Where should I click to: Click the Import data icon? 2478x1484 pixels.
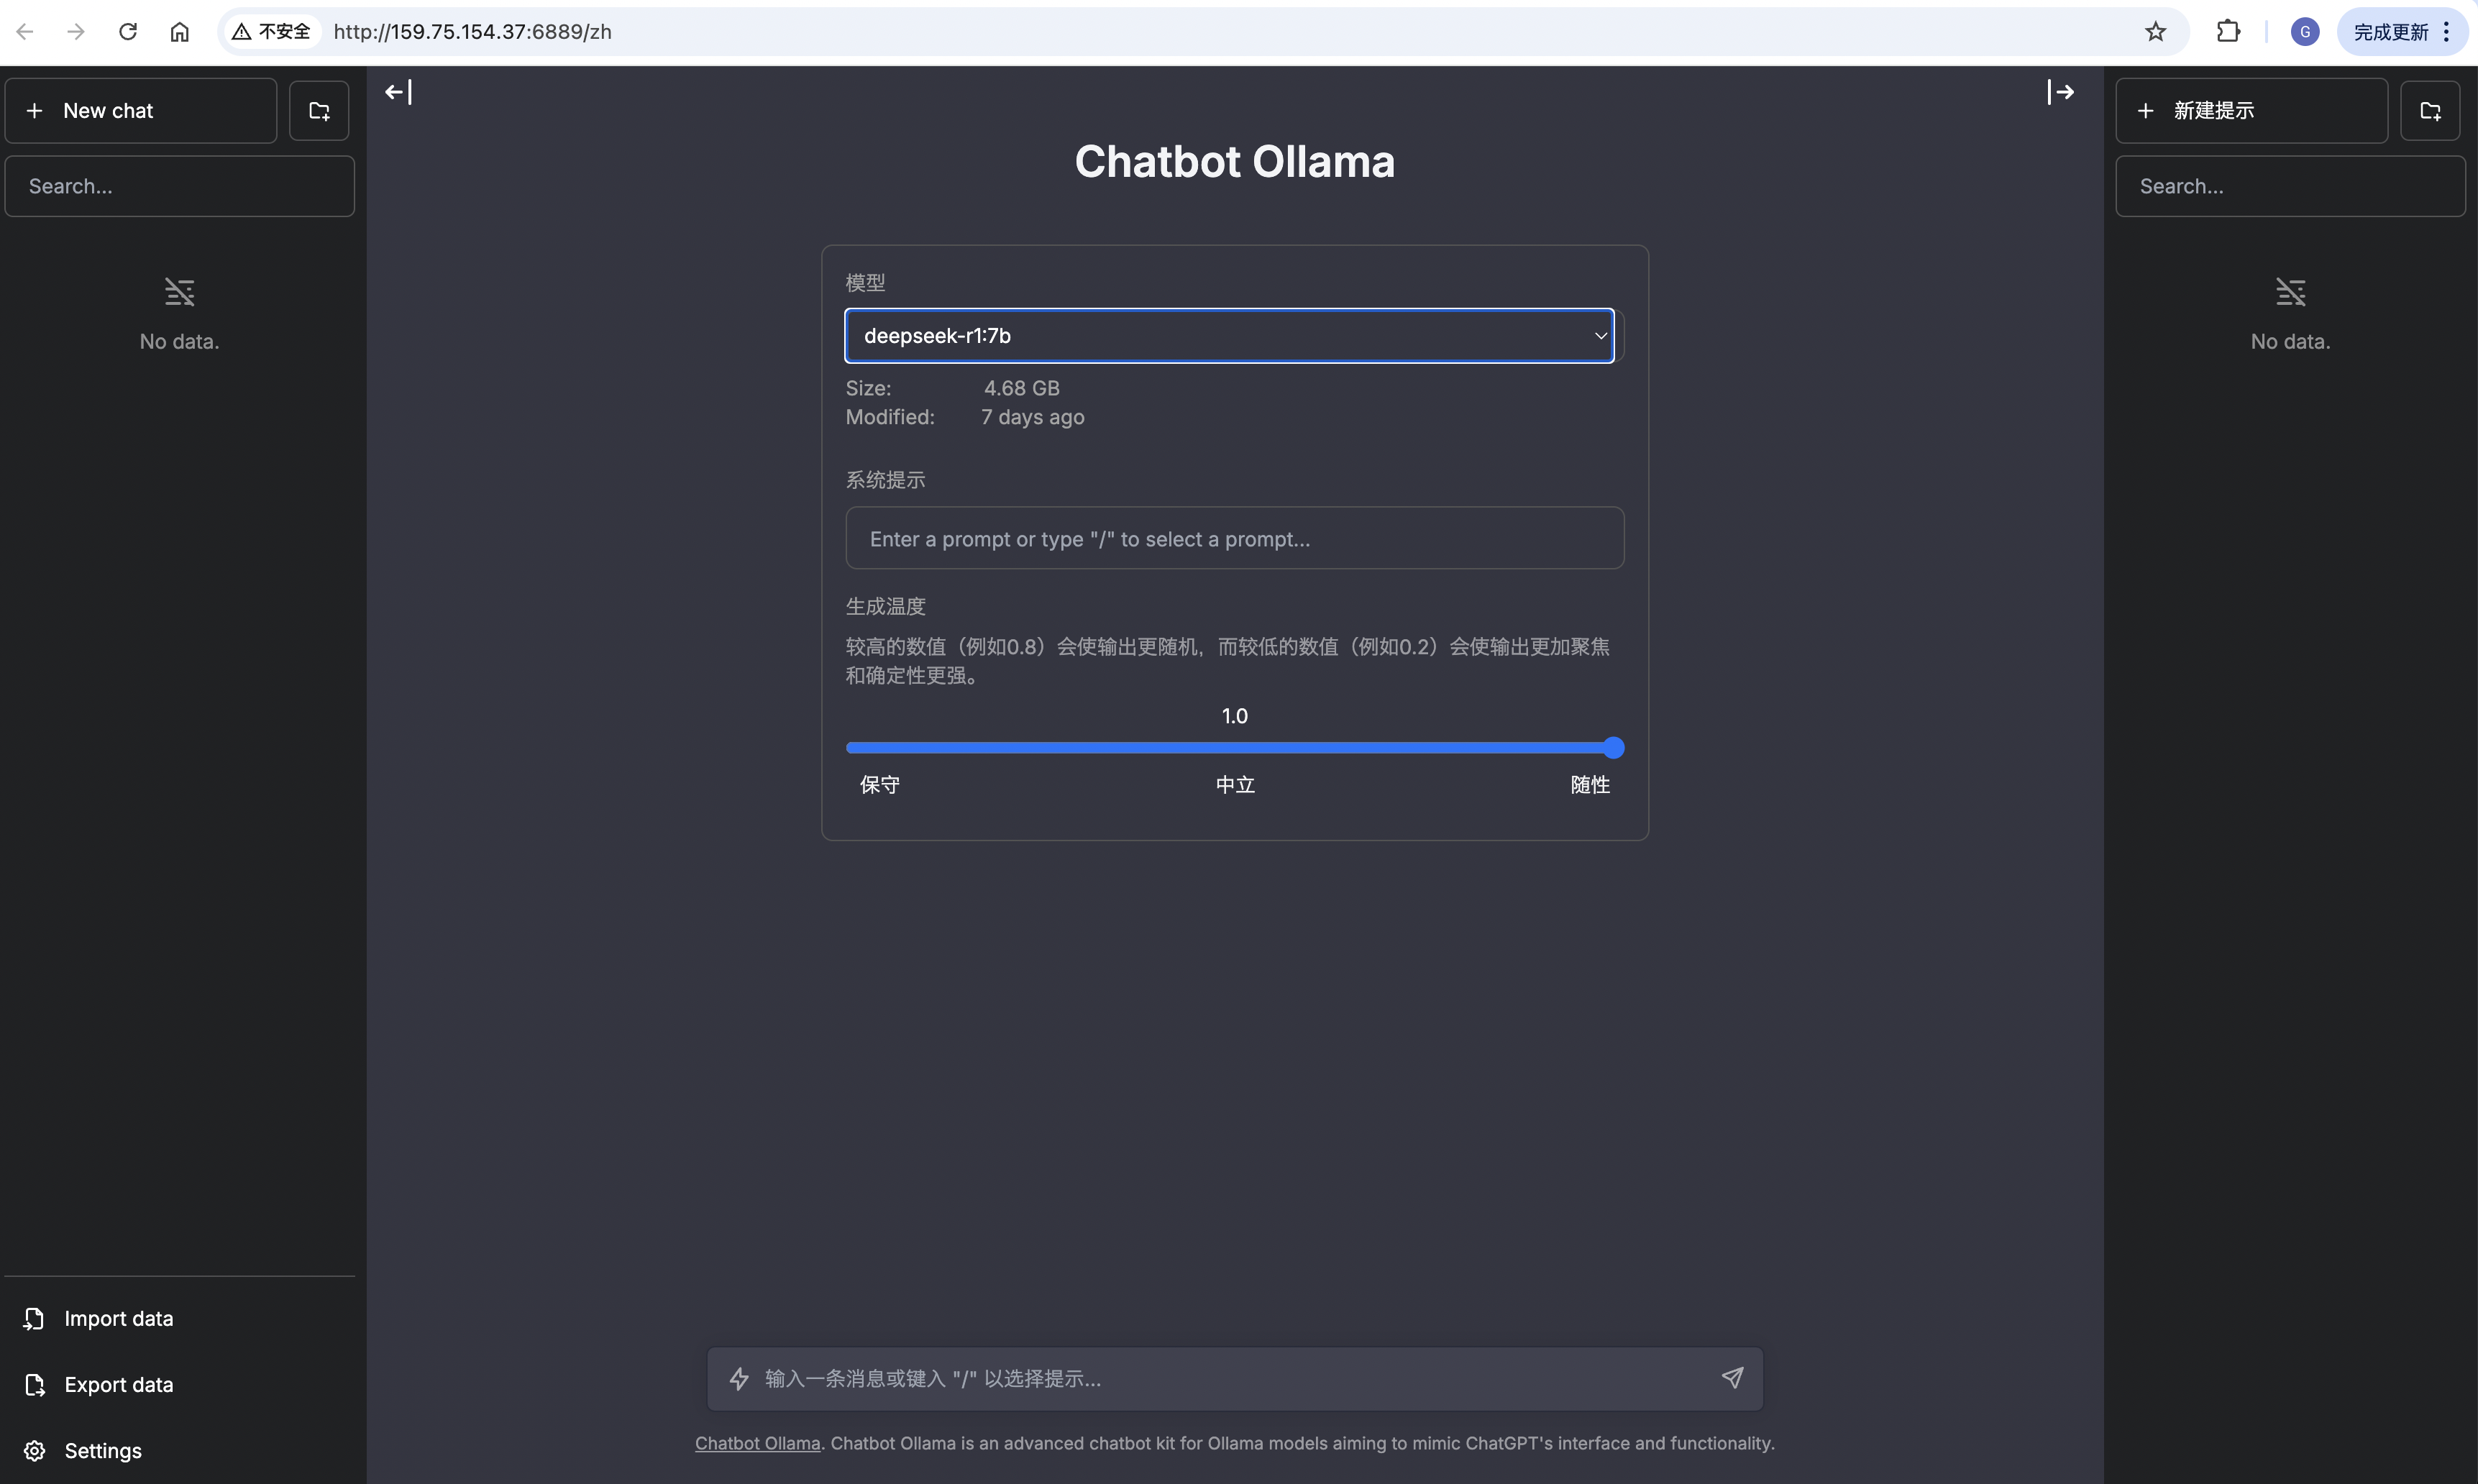(x=34, y=1318)
